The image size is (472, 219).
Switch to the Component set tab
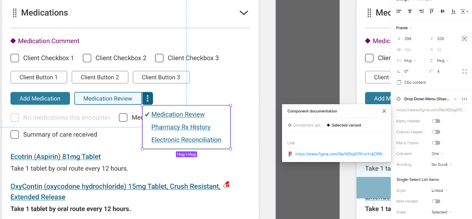pyautogui.click(x=304, y=125)
